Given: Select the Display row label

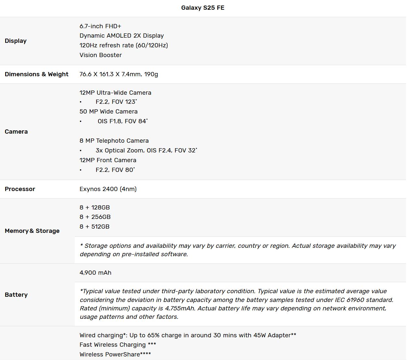Looking at the screenshot, I should 16,41.
